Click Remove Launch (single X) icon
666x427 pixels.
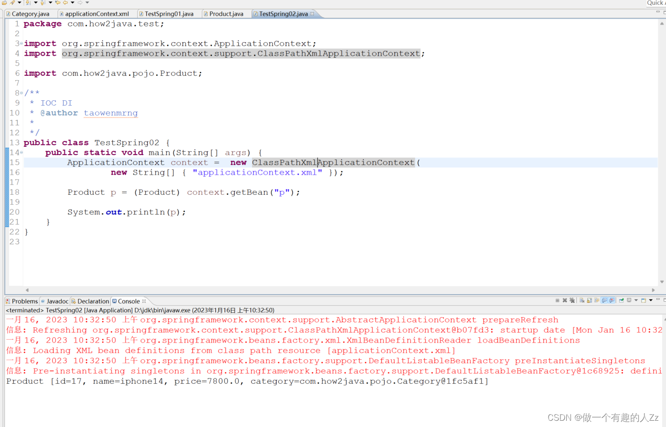tap(565, 300)
